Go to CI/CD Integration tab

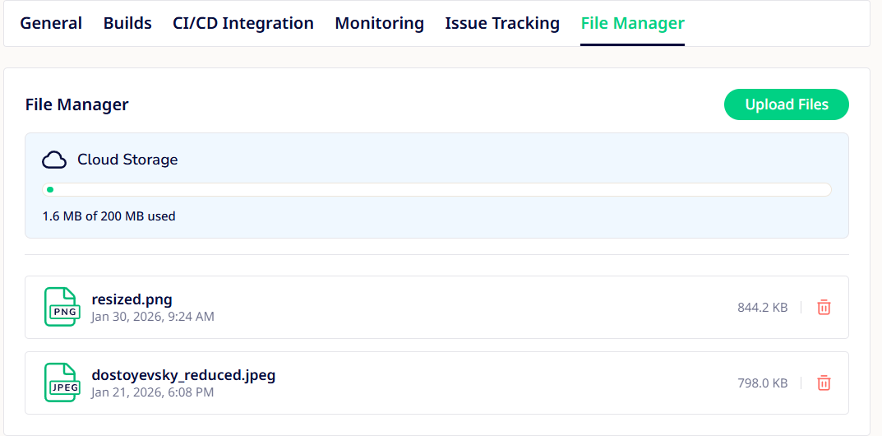[243, 24]
